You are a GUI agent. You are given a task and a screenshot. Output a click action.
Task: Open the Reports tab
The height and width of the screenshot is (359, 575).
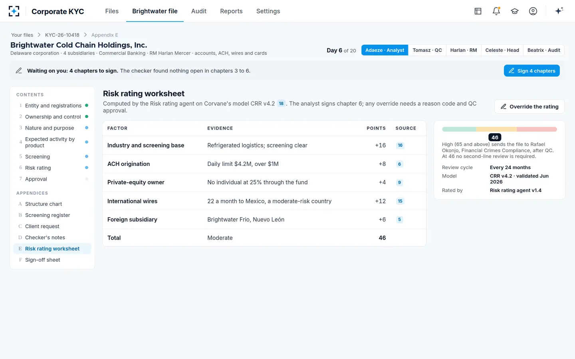tap(231, 11)
